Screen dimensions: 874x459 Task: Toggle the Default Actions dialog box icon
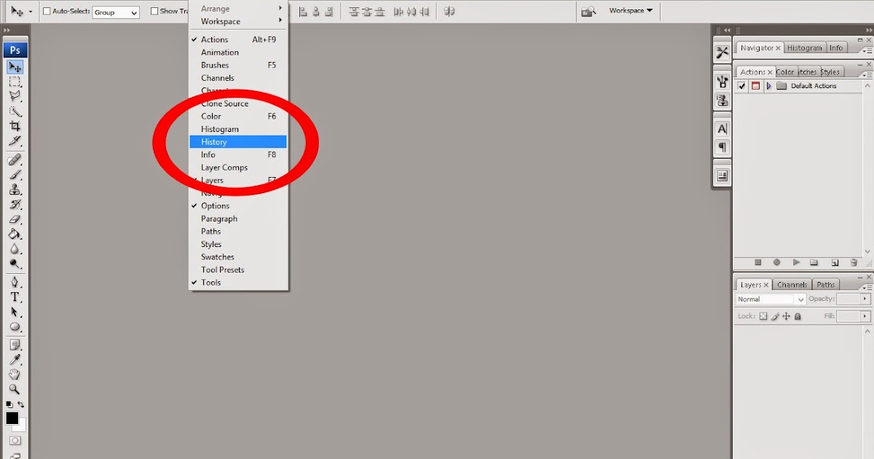[755, 86]
